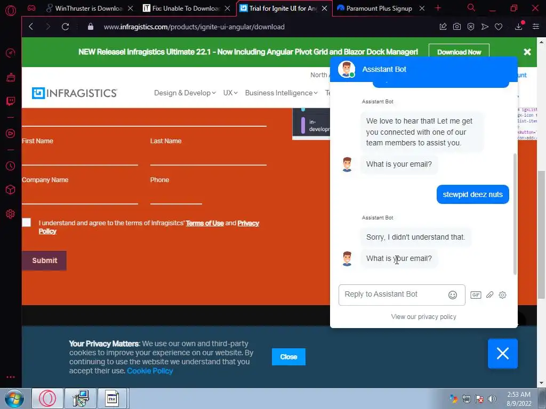
Task: Click Opera GX taskbar button
Action: click(47, 398)
